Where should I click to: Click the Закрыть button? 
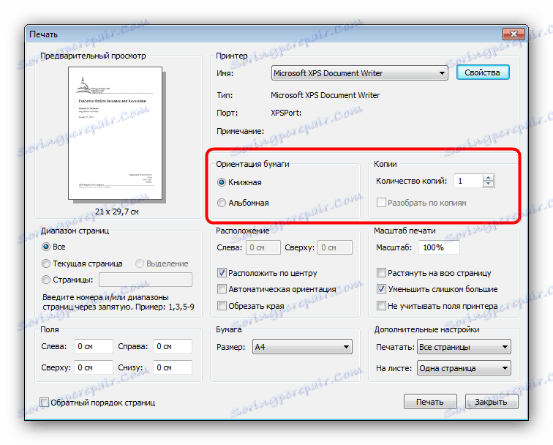(x=492, y=402)
